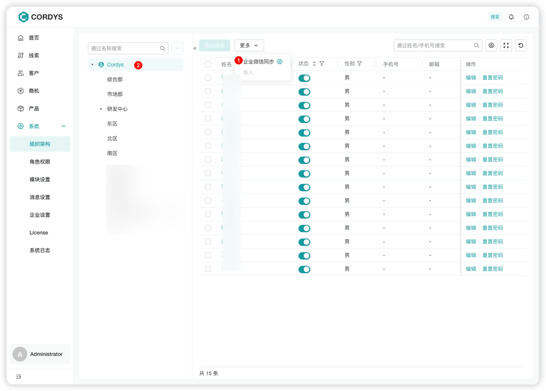Click the magnifier in the member search box
Screen dimensions: 546x391
pyautogui.click(x=476, y=45)
